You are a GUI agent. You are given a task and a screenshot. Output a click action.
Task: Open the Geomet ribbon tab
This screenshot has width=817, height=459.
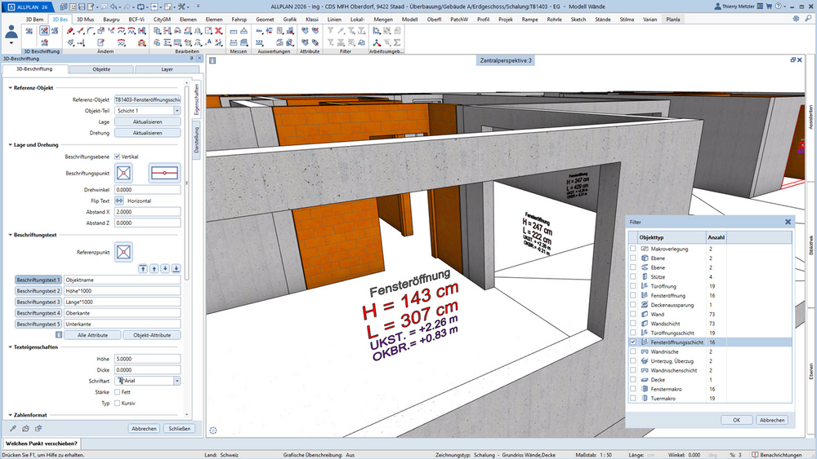point(265,20)
